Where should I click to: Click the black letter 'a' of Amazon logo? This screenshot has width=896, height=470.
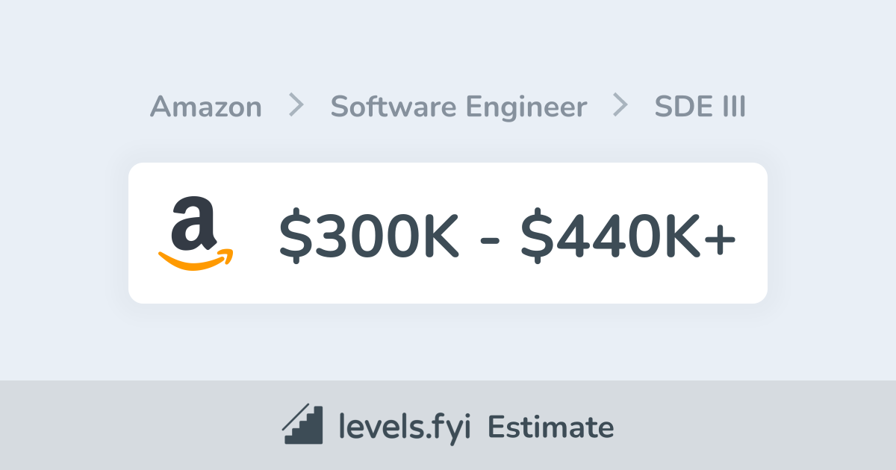click(194, 222)
